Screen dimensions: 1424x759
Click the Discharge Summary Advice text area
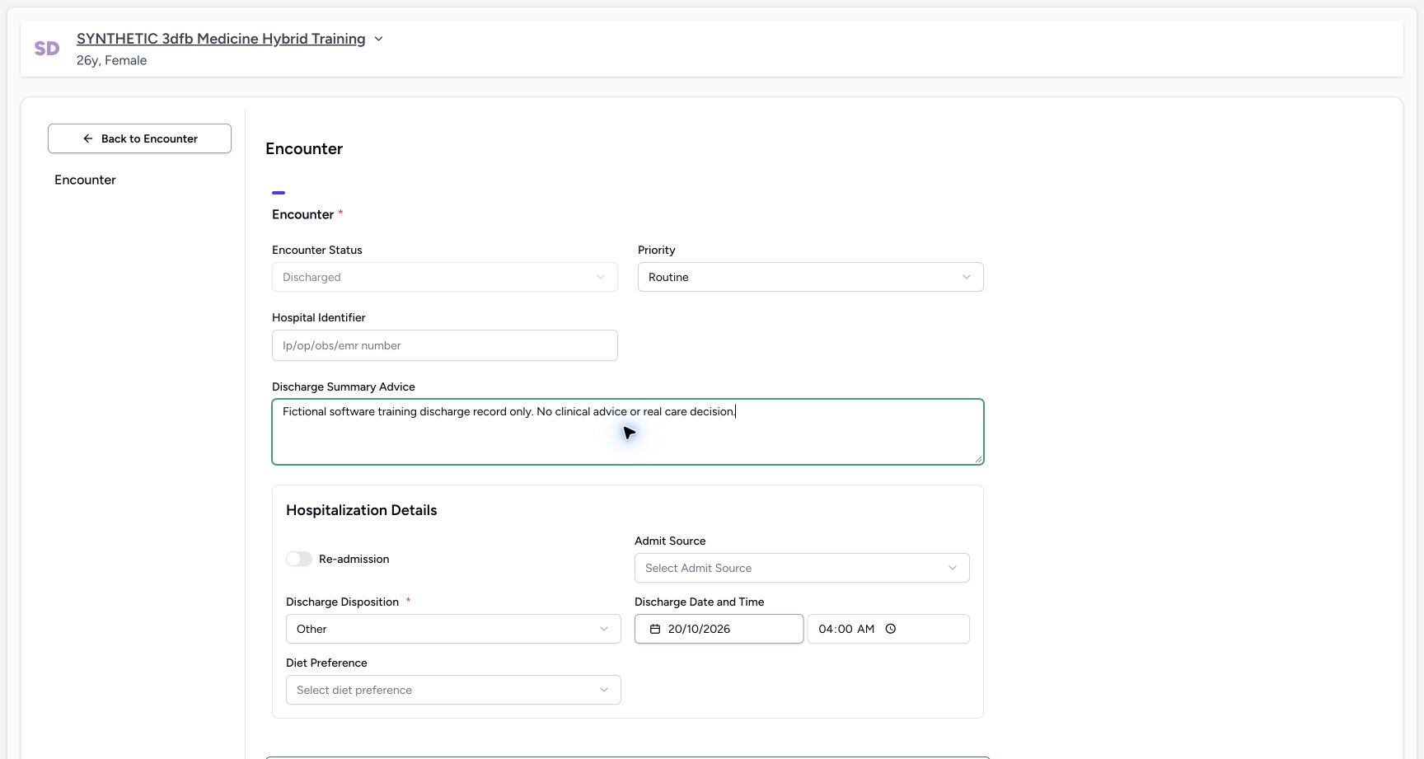pos(628,432)
